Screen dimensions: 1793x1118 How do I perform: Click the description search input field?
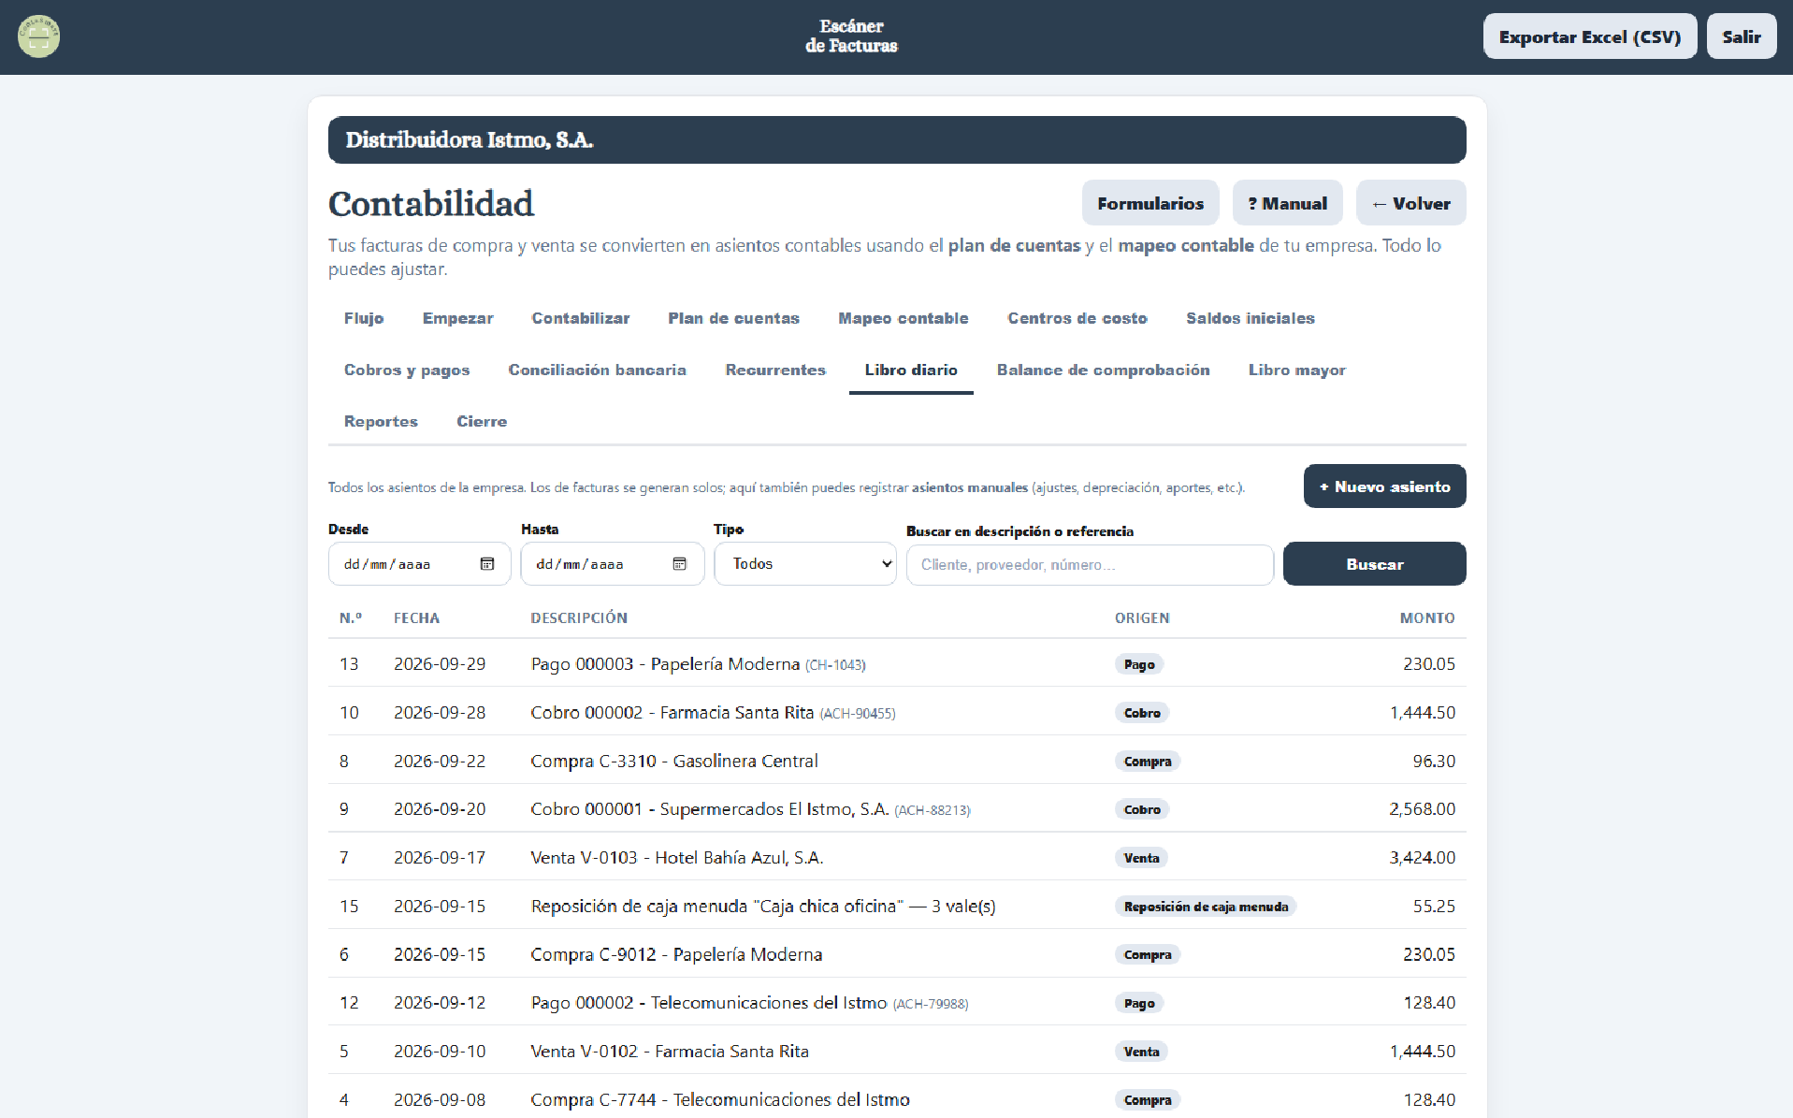[x=1090, y=565]
